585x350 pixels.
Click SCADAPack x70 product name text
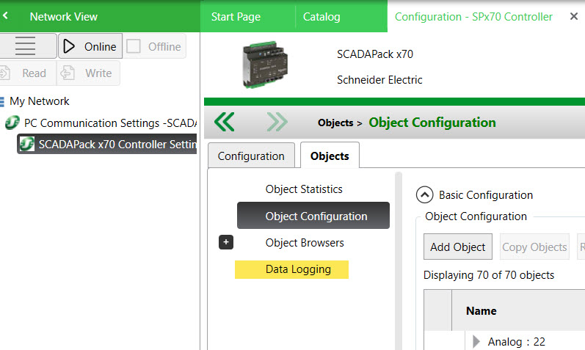375,54
